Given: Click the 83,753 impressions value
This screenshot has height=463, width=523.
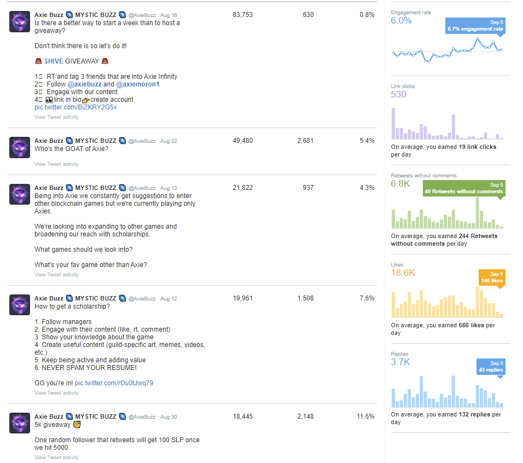Looking at the screenshot, I should coord(243,15).
